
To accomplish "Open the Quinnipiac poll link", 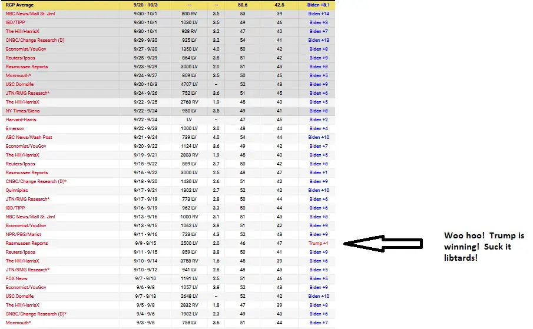I will point(17,190).
